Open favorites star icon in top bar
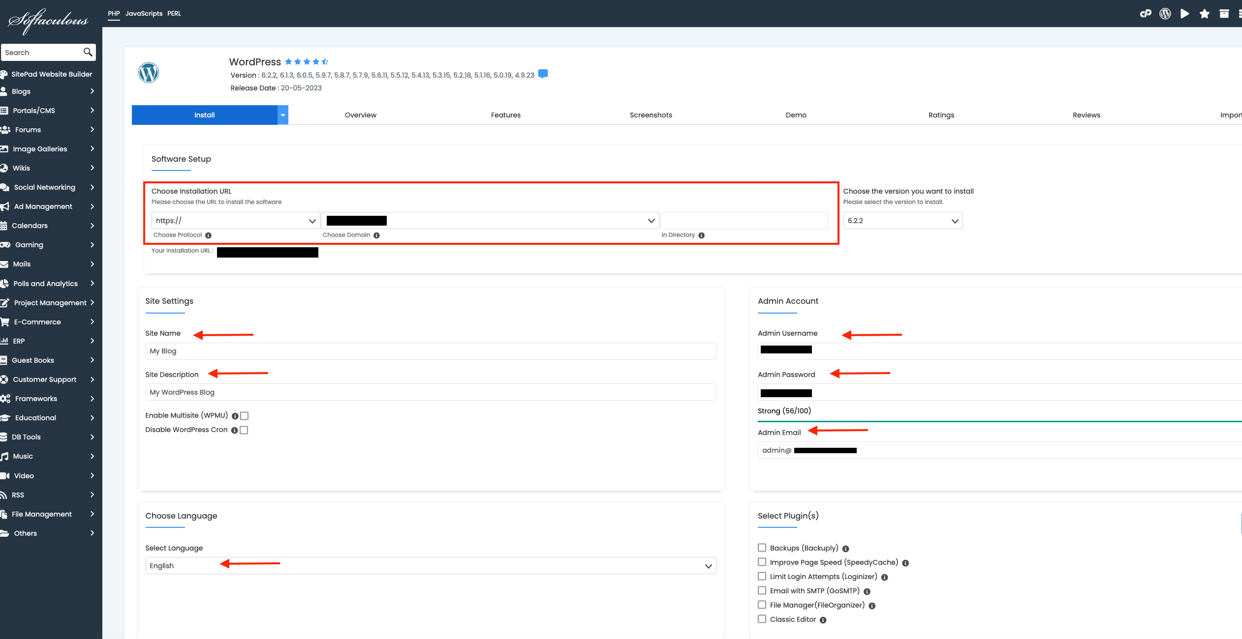This screenshot has width=1242, height=639. (1205, 14)
